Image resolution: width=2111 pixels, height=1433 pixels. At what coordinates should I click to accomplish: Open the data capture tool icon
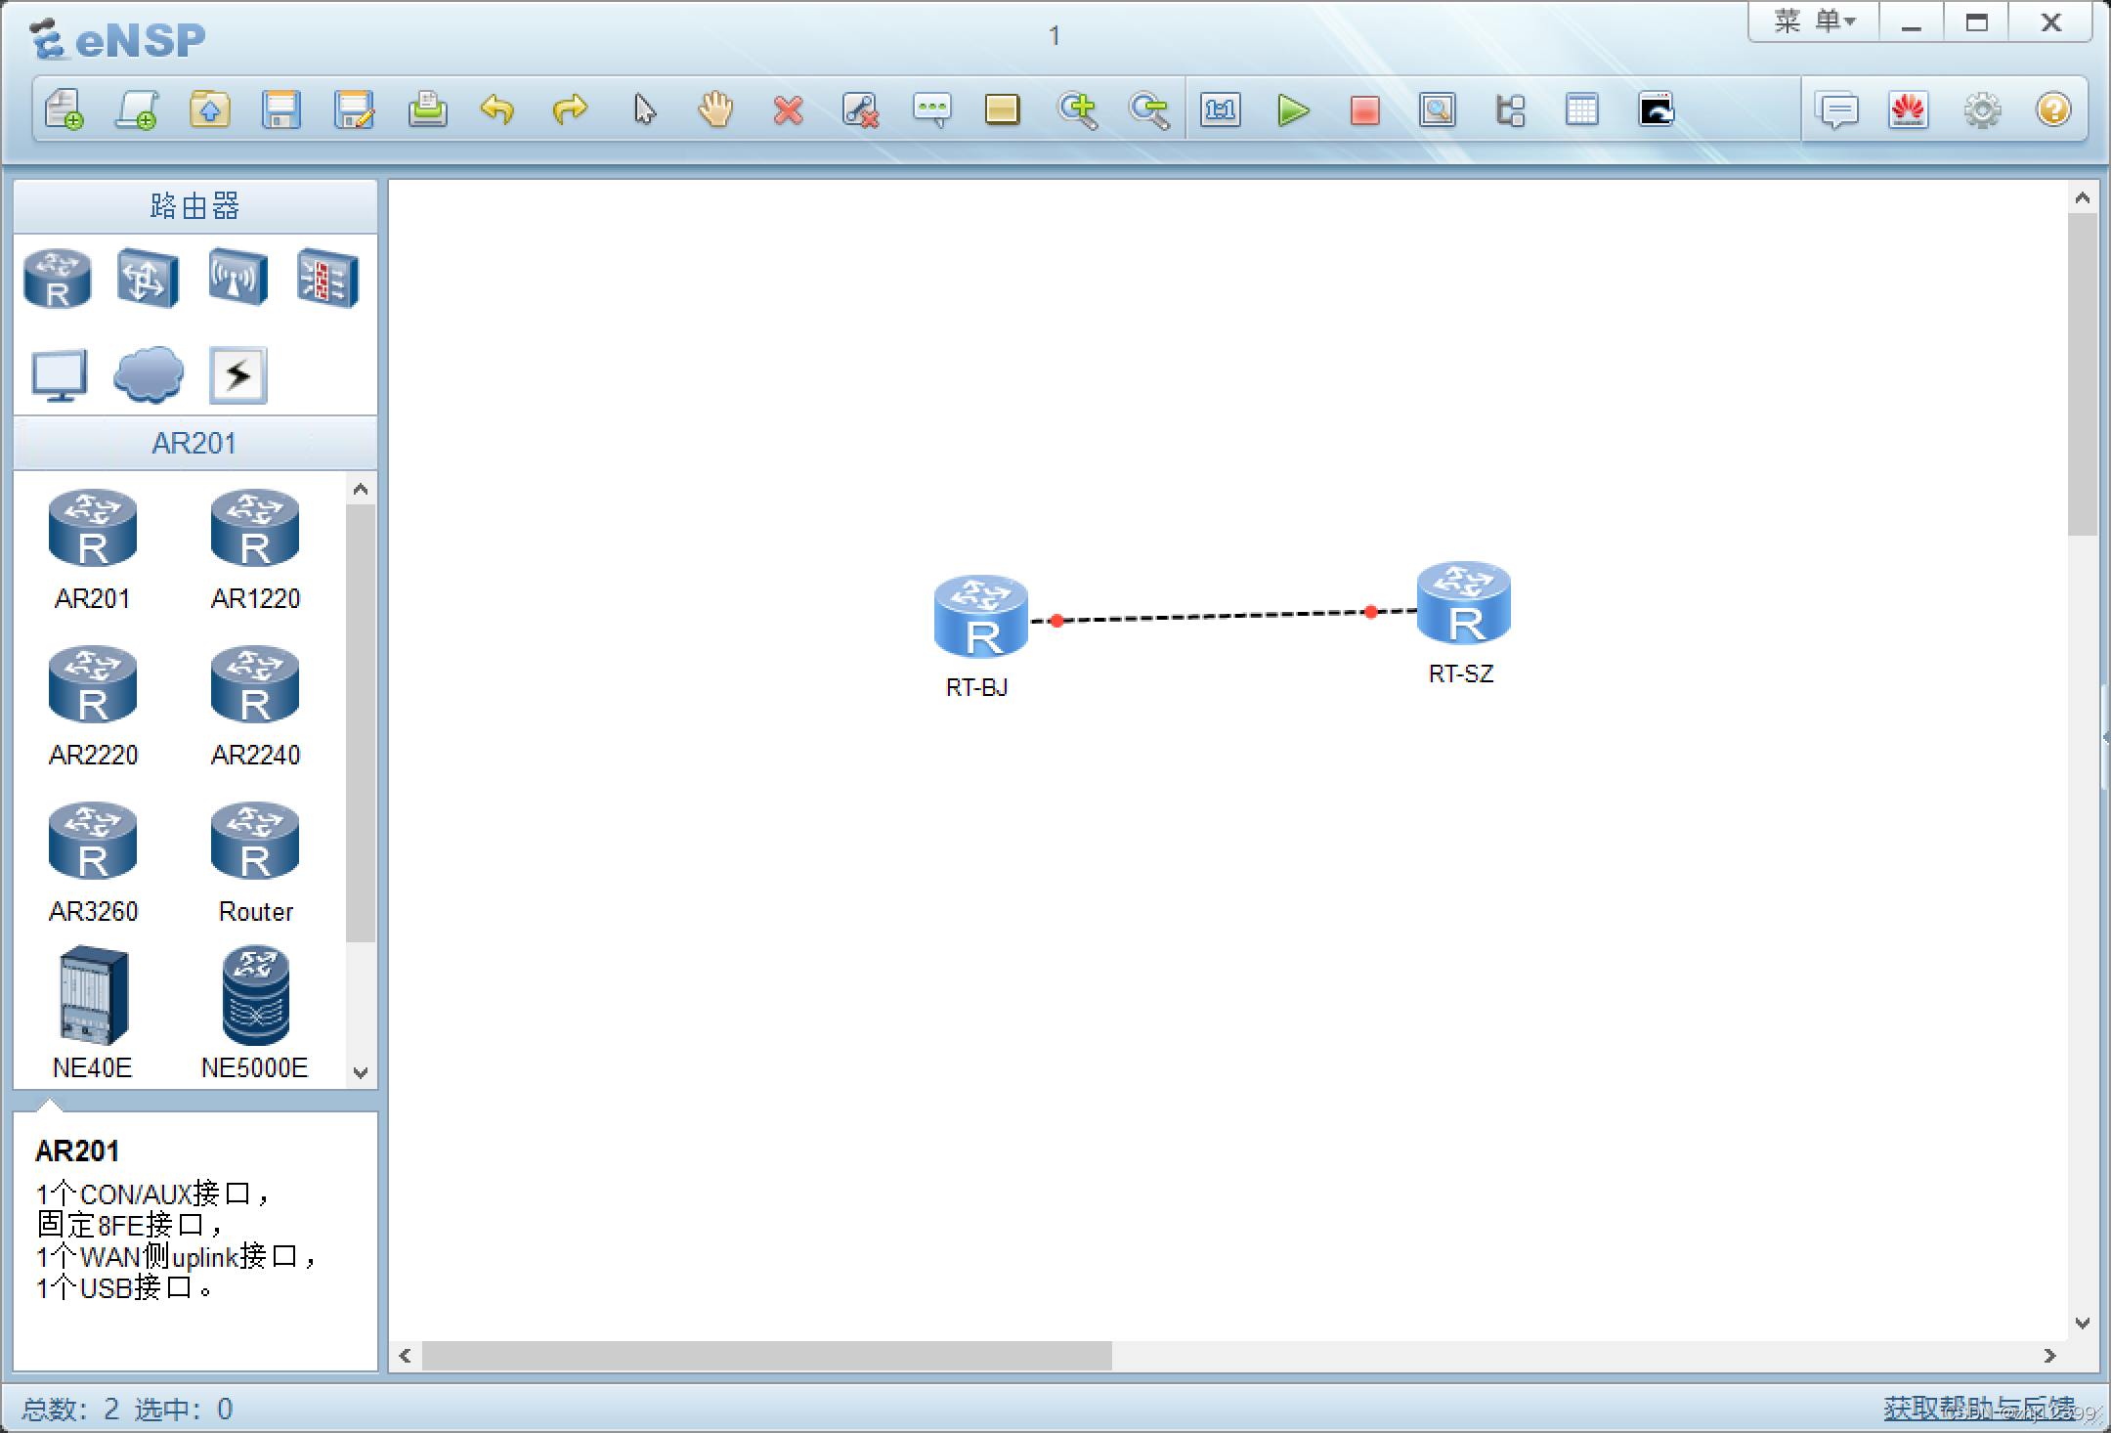(1438, 109)
